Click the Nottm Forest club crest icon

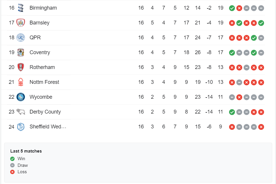coord(21,82)
